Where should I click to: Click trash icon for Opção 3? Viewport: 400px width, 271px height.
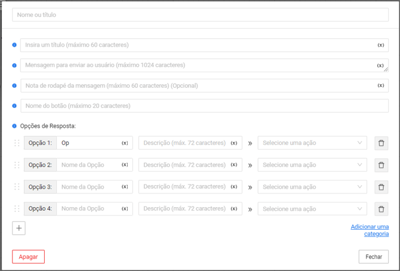381,187
